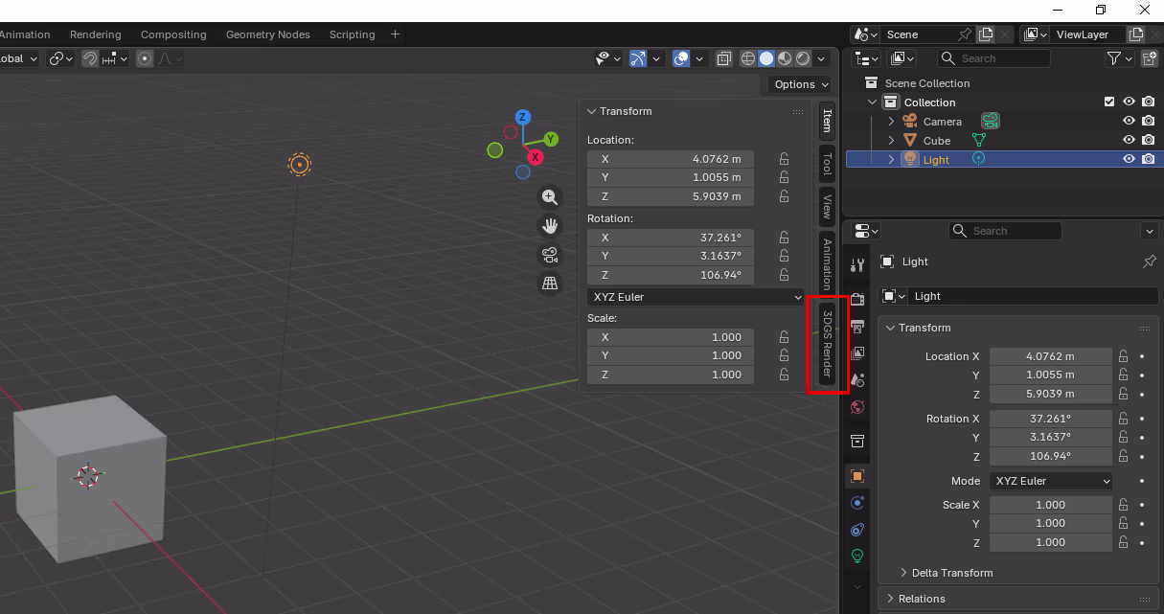Click the outliner Search field
The height and width of the screenshot is (614, 1164).
(x=993, y=57)
